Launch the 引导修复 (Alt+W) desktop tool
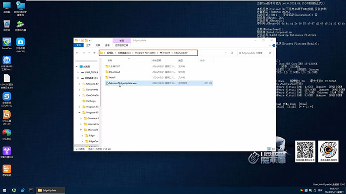The height and width of the screenshot is (194, 346). [x=20, y=45]
